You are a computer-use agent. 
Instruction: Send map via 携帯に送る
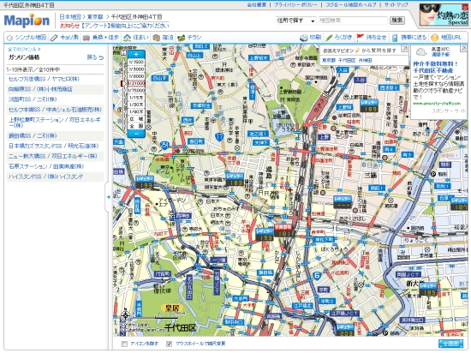(x=409, y=38)
